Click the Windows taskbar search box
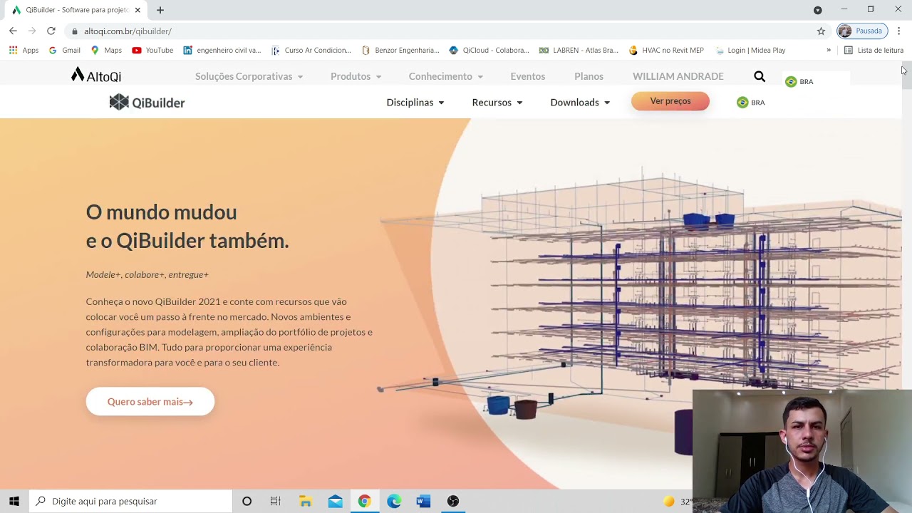 [131, 501]
